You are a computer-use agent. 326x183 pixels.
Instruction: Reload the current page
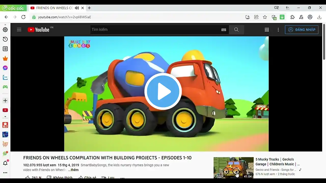click(23, 17)
